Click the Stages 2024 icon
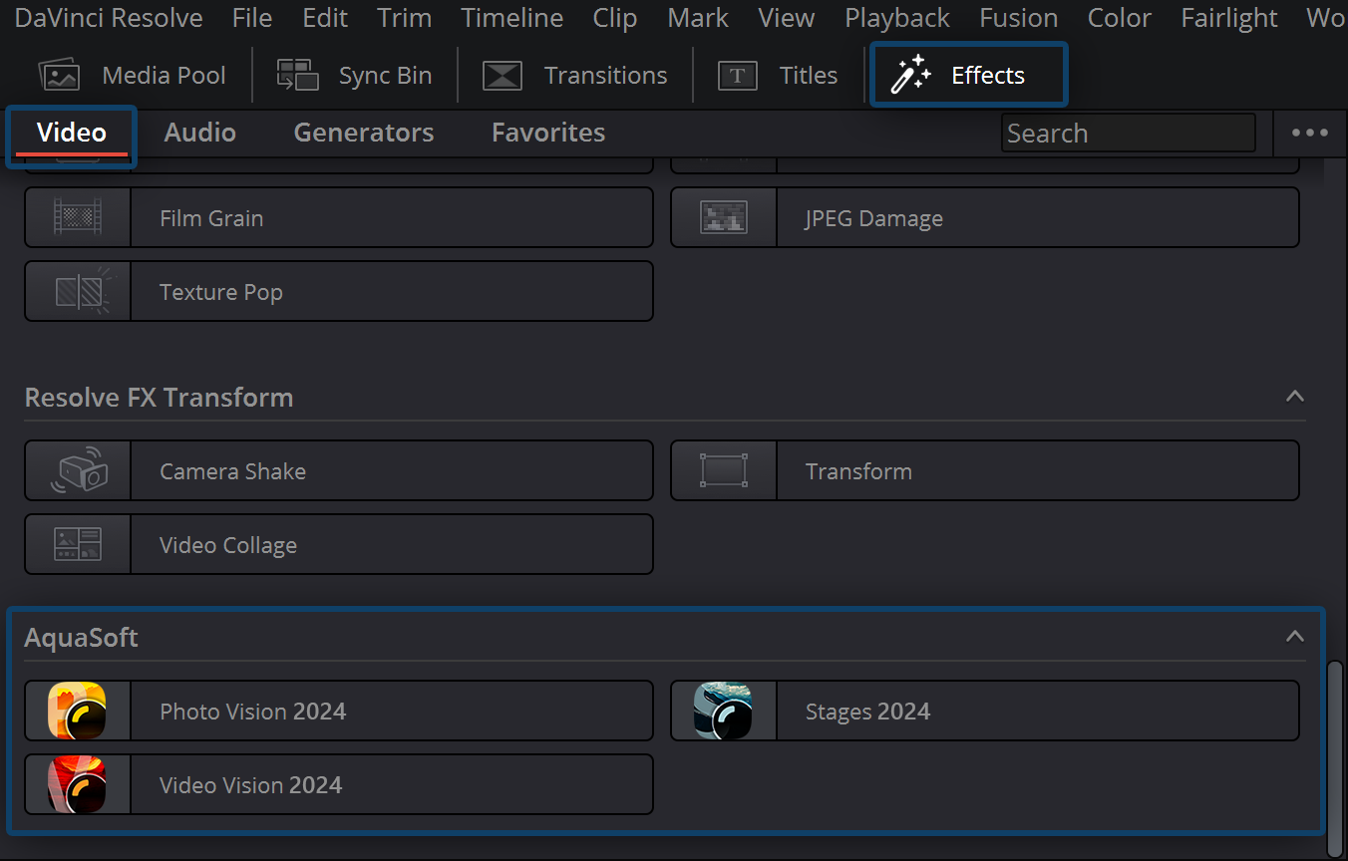 [x=723, y=711]
